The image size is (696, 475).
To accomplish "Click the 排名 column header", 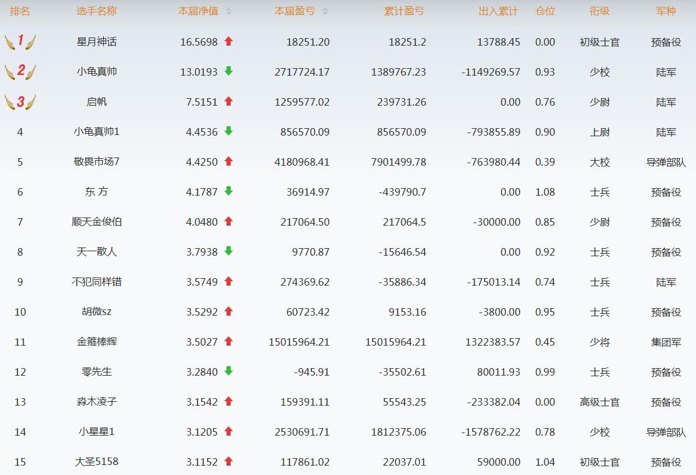I will click(20, 11).
